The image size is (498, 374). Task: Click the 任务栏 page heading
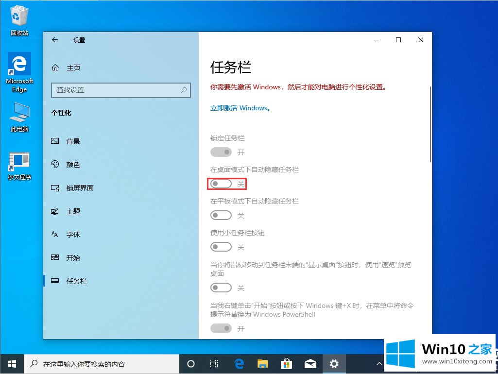coord(231,68)
